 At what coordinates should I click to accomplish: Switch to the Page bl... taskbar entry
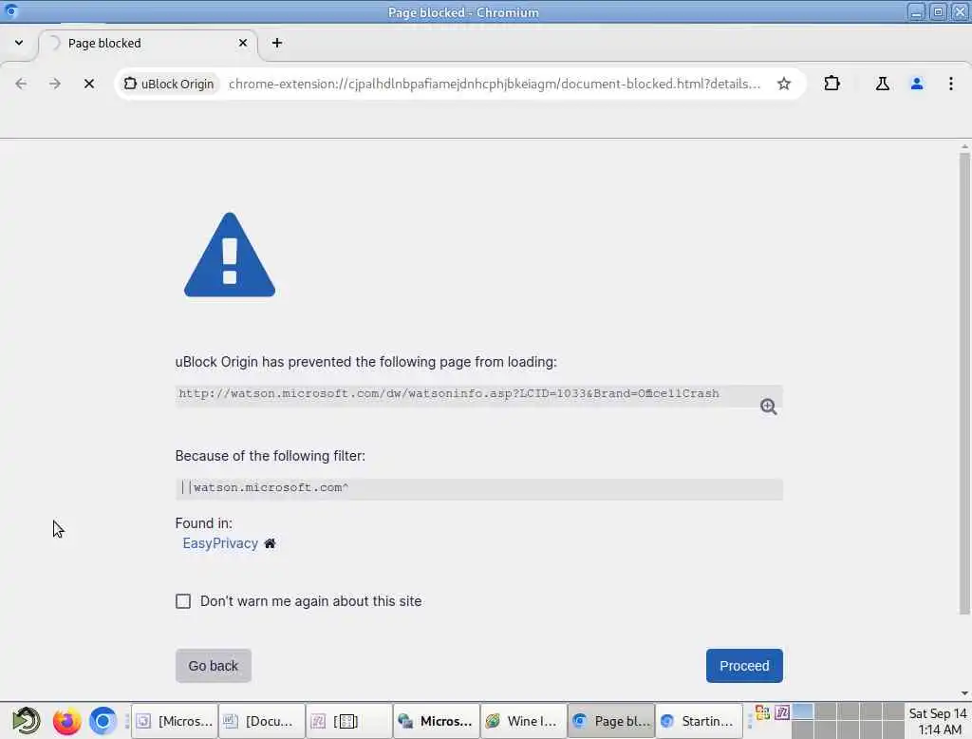point(611,721)
